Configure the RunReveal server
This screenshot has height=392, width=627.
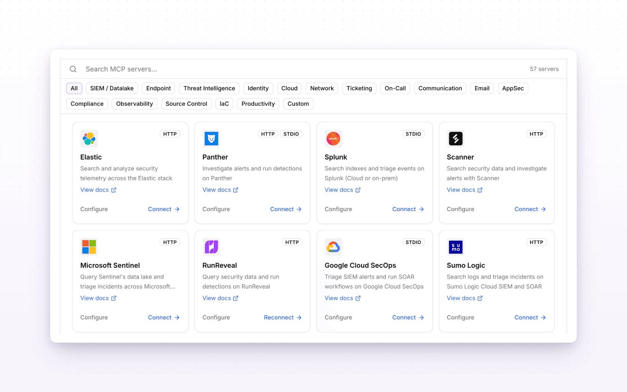[x=216, y=317]
